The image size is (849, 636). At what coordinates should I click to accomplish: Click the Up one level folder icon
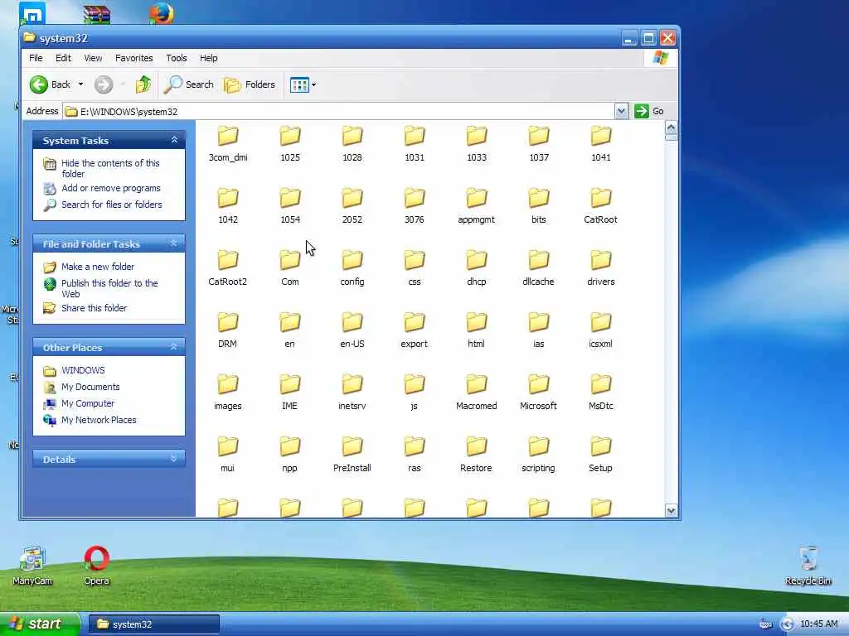point(143,84)
